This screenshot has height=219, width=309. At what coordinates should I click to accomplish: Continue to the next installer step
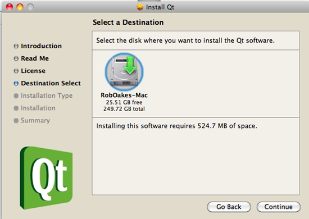point(279,207)
